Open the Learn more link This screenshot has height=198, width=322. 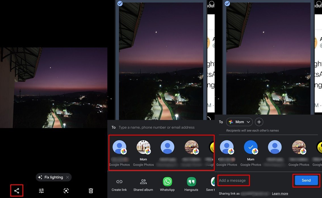point(280,193)
